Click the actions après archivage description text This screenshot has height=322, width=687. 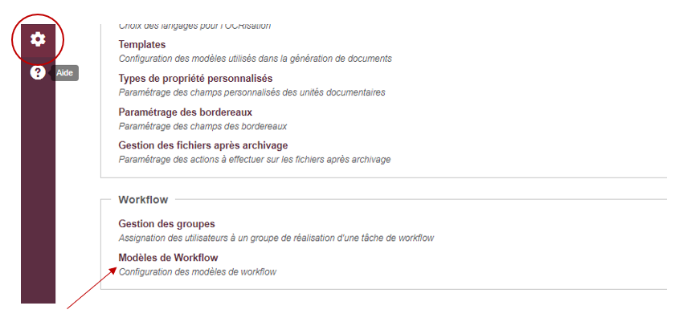tap(254, 160)
